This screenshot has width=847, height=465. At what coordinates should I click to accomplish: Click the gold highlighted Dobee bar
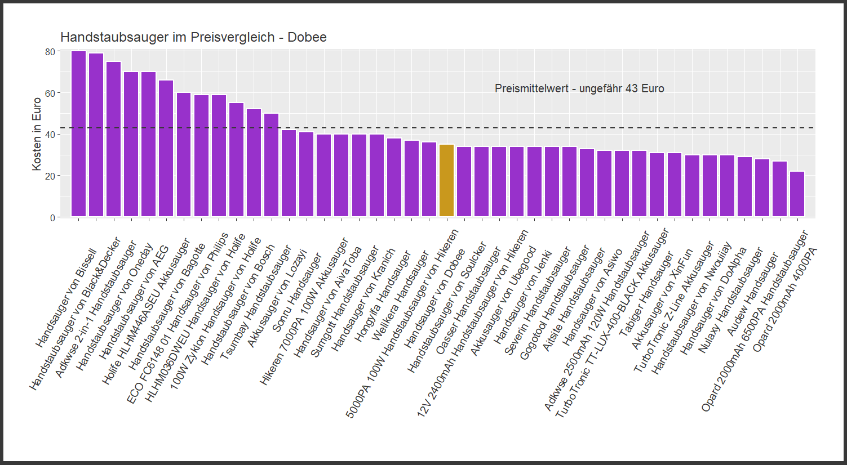(x=446, y=180)
